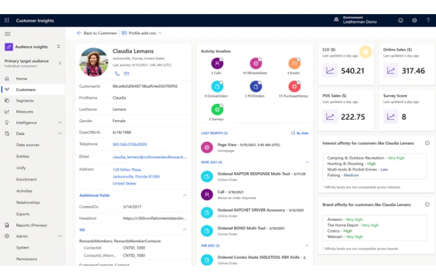
Task: Click the CustomerId value
Action: tap(145, 86)
